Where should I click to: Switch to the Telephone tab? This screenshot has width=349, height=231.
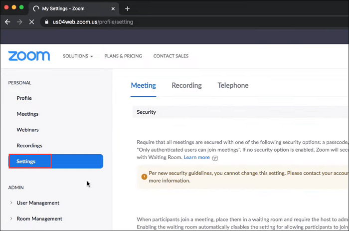pos(233,85)
